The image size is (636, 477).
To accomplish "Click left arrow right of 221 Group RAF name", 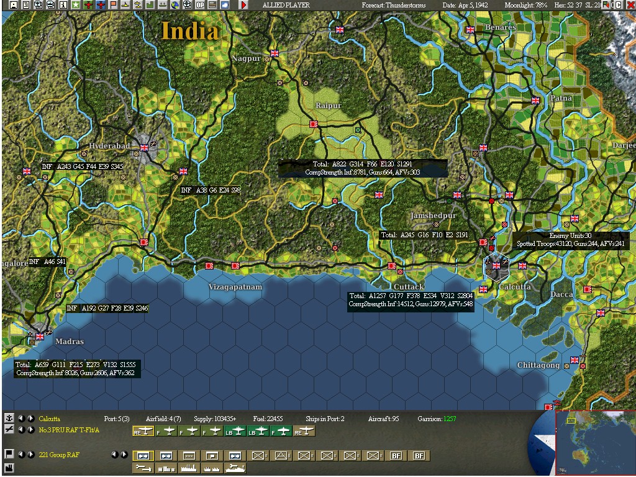I will 114,454.
